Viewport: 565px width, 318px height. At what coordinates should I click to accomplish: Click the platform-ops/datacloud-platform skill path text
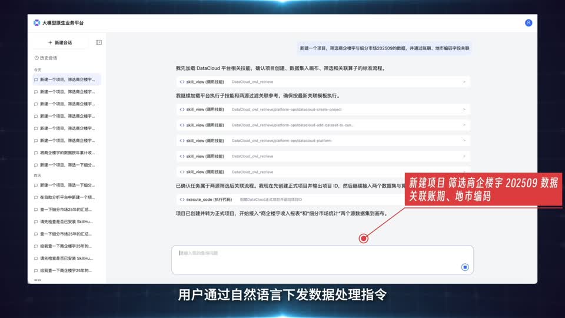281,141
